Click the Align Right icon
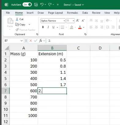Image resolution: width=120 pixels, height=125 pixels. (102, 27)
